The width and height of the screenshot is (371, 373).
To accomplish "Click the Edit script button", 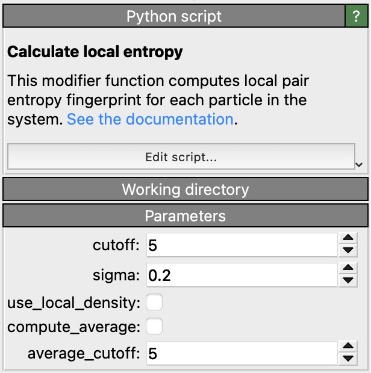I will pyautogui.click(x=181, y=158).
